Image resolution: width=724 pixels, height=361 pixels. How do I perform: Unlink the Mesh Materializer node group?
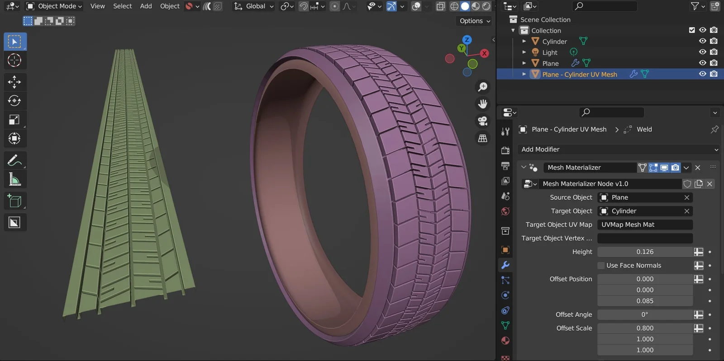coord(710,184)
